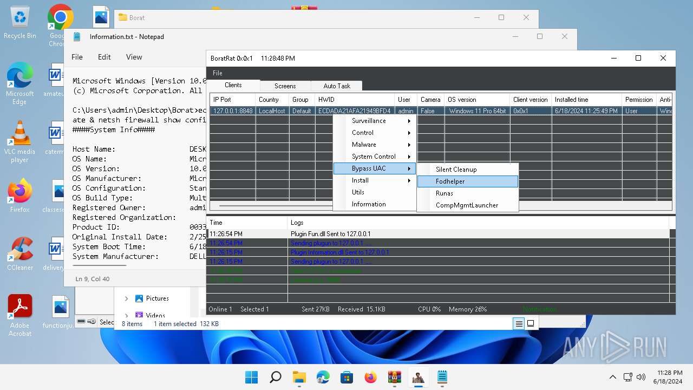Click the Notification status label
The image size is (693, 390).
540,309
